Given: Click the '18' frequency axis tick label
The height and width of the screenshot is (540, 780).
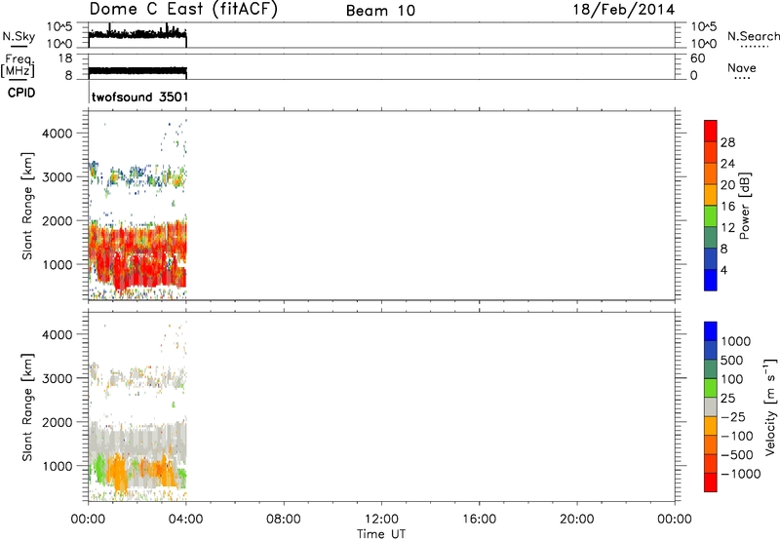Looking at the screenshot, I should pyautogui.click(x=64, y=58).
